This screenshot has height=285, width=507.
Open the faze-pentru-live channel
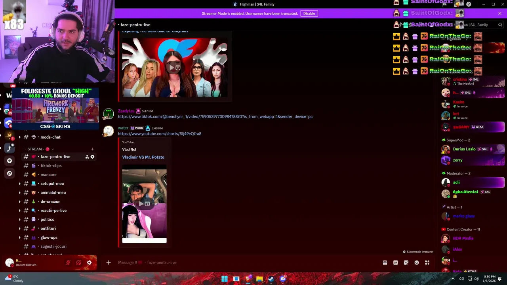55,157
